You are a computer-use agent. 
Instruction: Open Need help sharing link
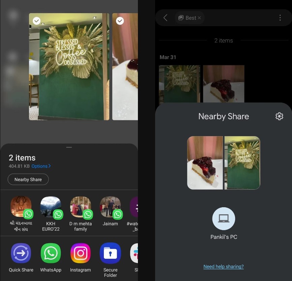[x=223, y=267]
